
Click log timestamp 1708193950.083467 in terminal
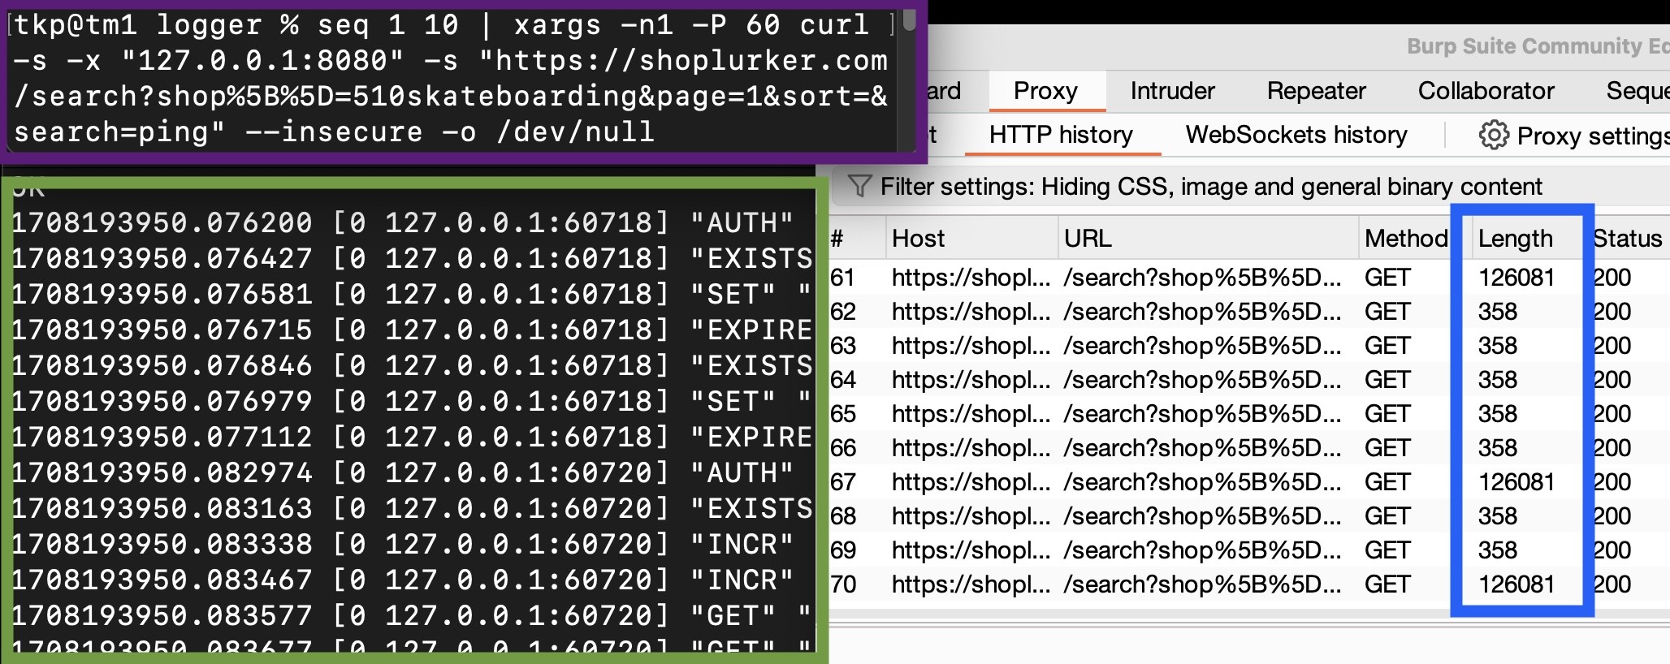point(162,580)
